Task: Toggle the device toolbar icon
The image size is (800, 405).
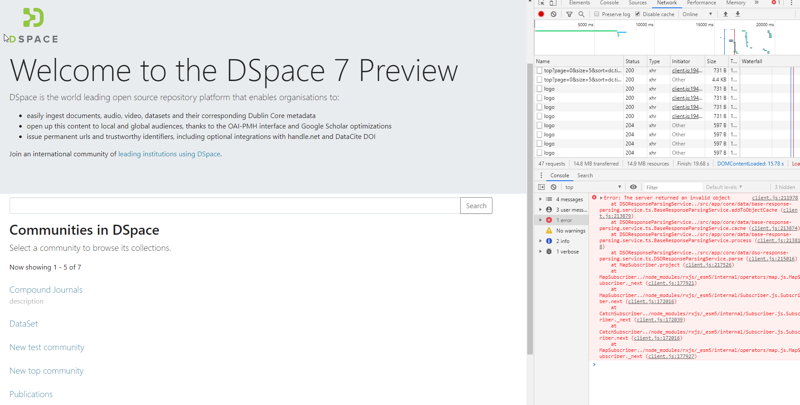Action: tap(553, 3)
